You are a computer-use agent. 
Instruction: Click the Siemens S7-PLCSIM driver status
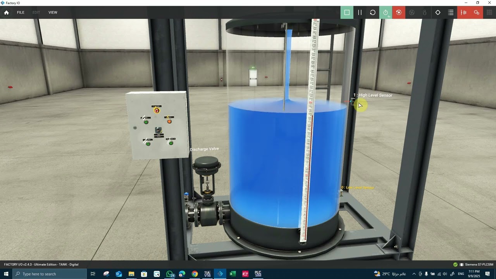click(479, 265)
